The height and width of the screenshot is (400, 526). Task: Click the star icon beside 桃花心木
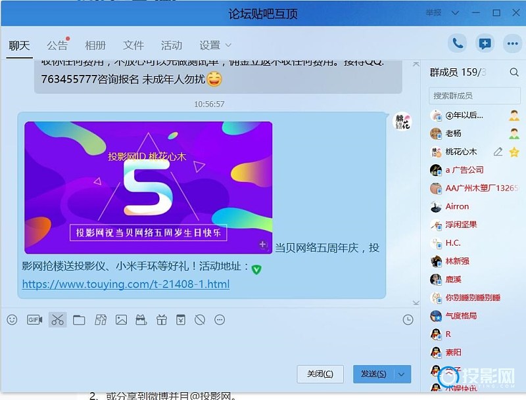[514, 152]
